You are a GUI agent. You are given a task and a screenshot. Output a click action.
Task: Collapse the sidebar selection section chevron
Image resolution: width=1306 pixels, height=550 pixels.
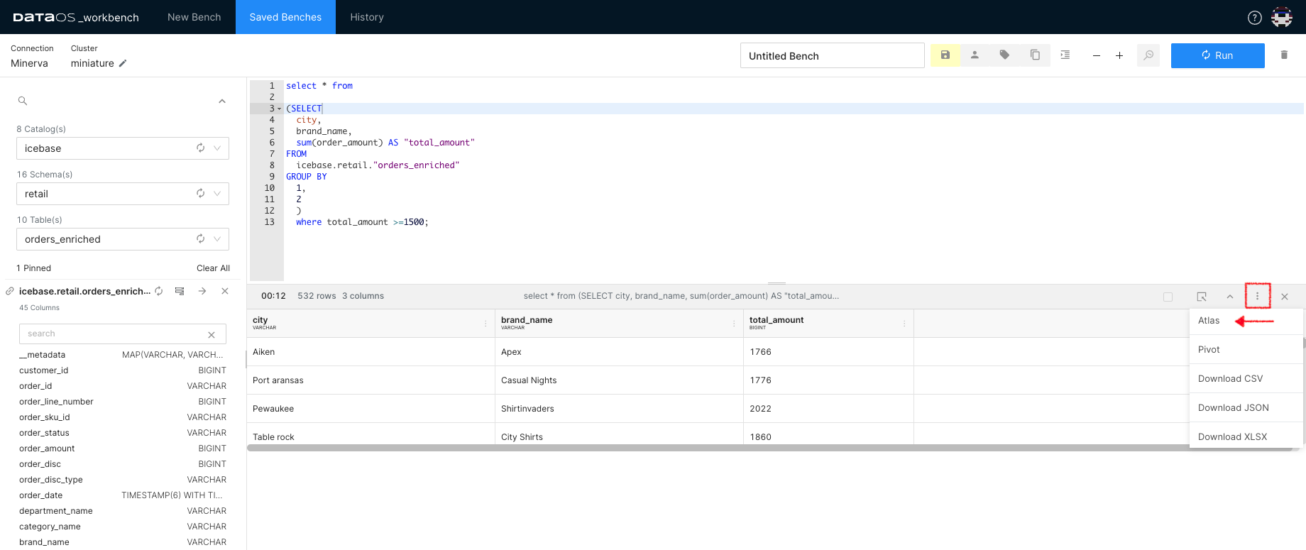click(x=222, y=101)
